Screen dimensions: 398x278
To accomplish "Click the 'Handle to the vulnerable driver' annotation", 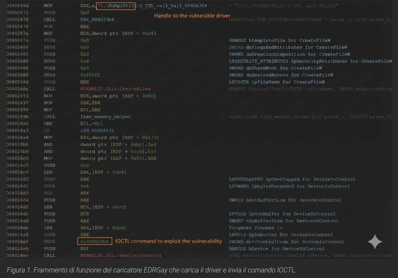I will tap(192, 16).
